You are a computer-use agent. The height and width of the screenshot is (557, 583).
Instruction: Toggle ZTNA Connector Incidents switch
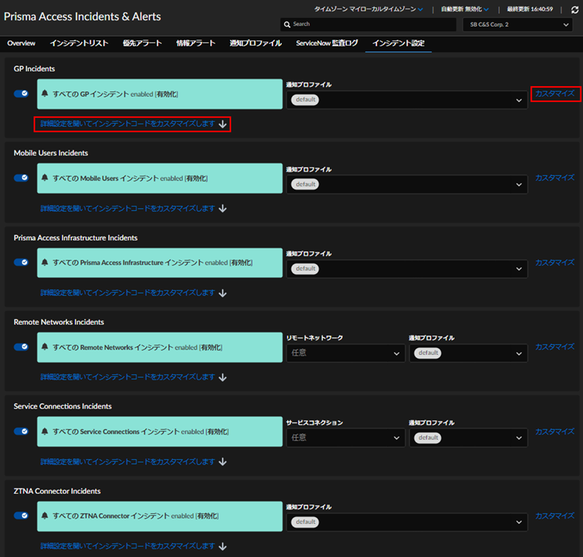tap(21, 516)
